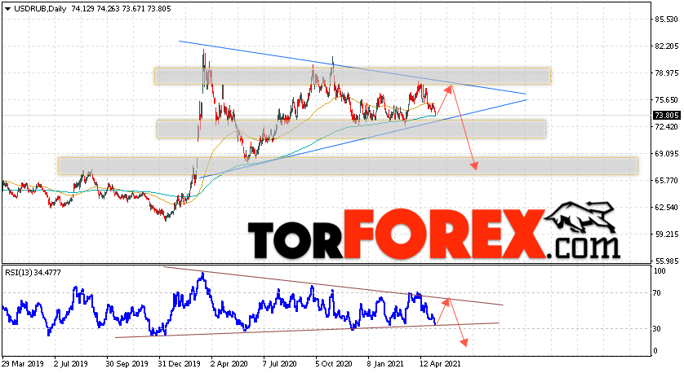Select the OHLC values 74.129 74.263 73.671 73.805
684x373 pixels.
point(122,9)
